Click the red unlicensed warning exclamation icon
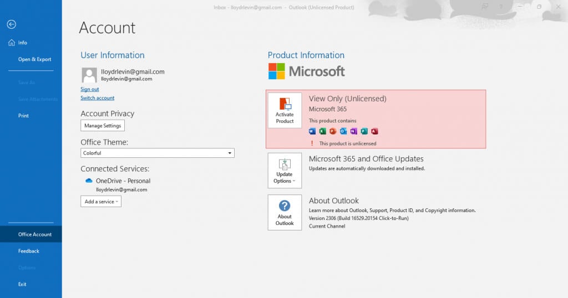 [x=312, y=143]
